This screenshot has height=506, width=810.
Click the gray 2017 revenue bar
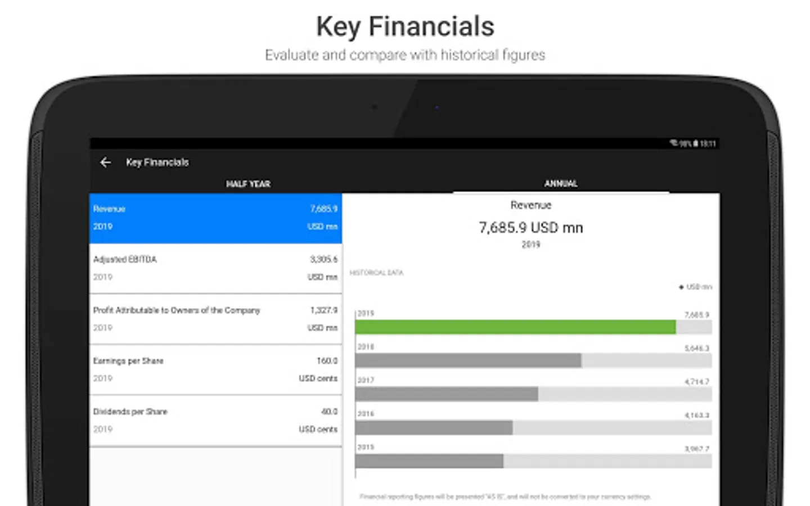click(x=447, y=394)
